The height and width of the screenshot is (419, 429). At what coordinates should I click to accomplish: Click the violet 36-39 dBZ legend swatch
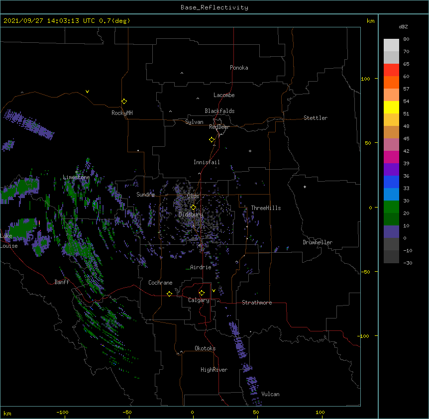(391, 169)
